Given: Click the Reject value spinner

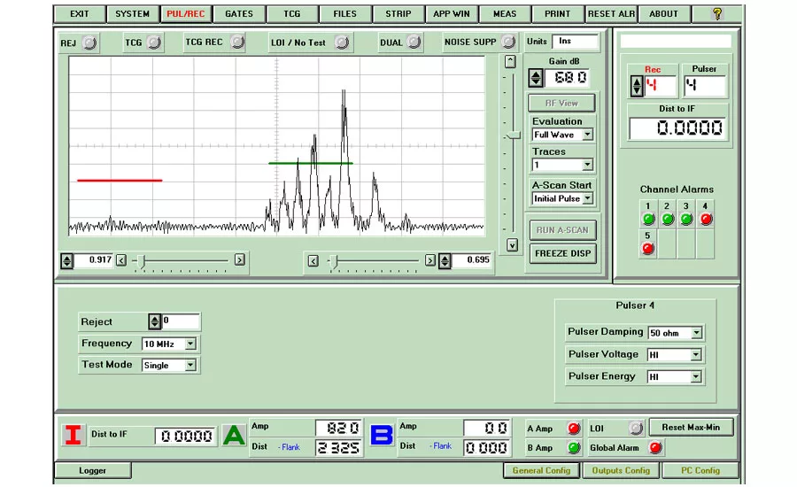Looking at the screenshot, I should 154,321.
